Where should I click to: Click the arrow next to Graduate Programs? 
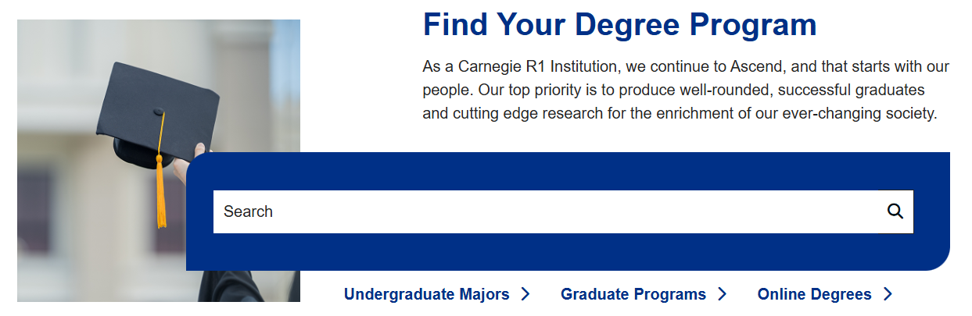pos(722,294)
